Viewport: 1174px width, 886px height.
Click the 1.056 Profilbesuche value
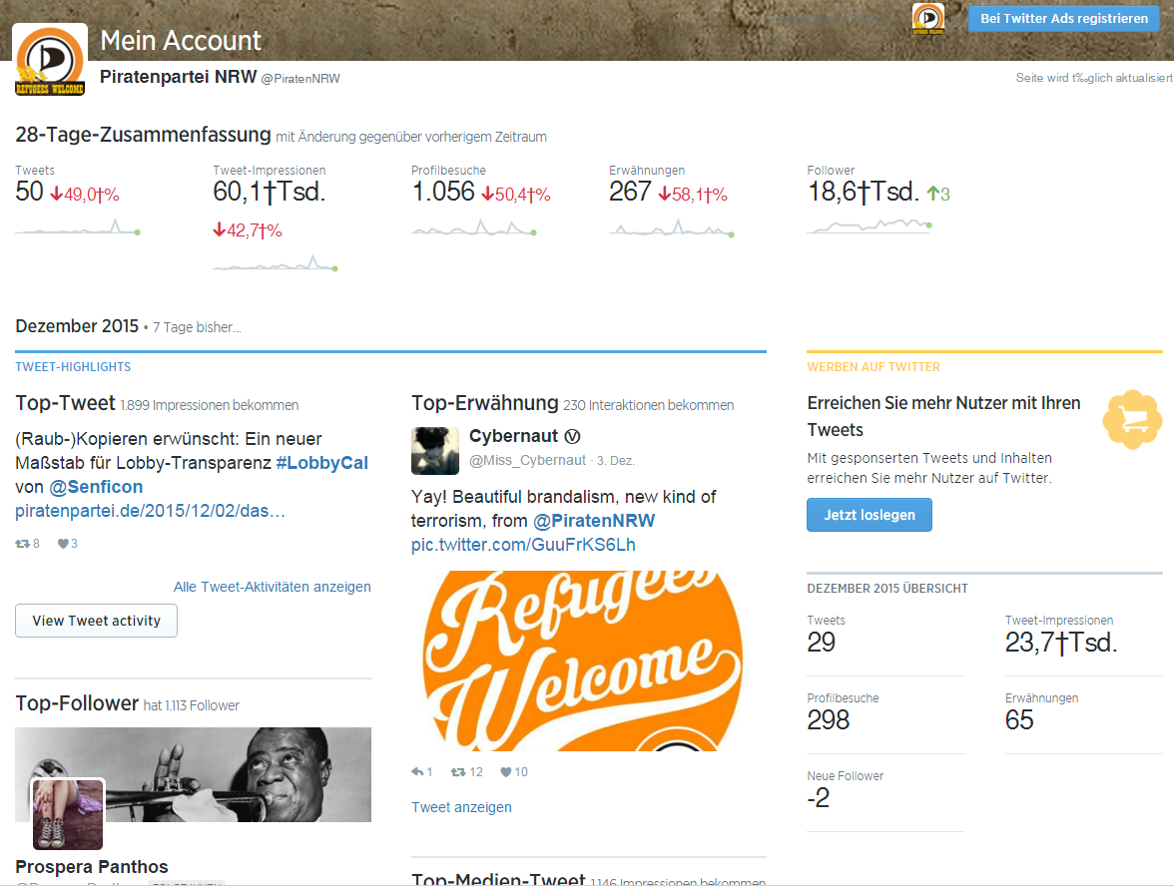click(x=443, y=192)
